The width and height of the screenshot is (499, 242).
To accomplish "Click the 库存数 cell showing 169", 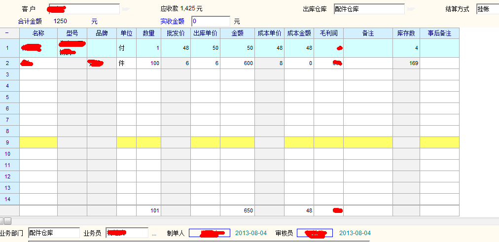I will [x=406, y=63].
